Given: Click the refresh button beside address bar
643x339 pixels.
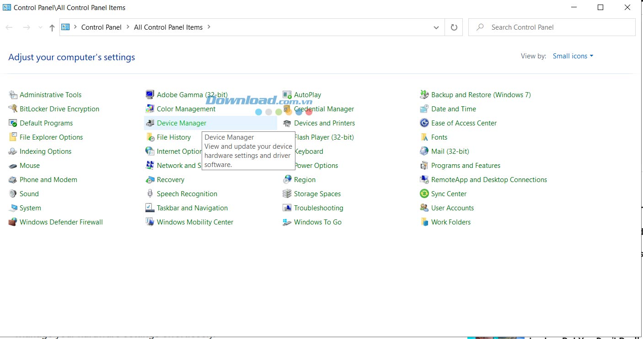Looking at the screenshot, I should point(454,27).
